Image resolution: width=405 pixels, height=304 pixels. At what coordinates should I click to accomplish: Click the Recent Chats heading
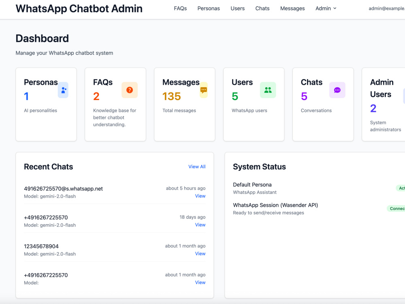[x=49, y=167]
